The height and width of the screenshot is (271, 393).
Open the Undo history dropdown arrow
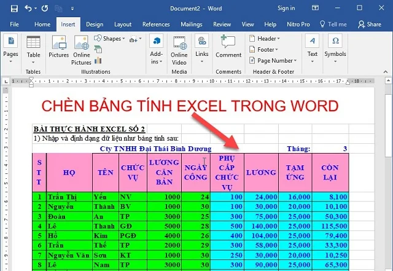point(36,9)
